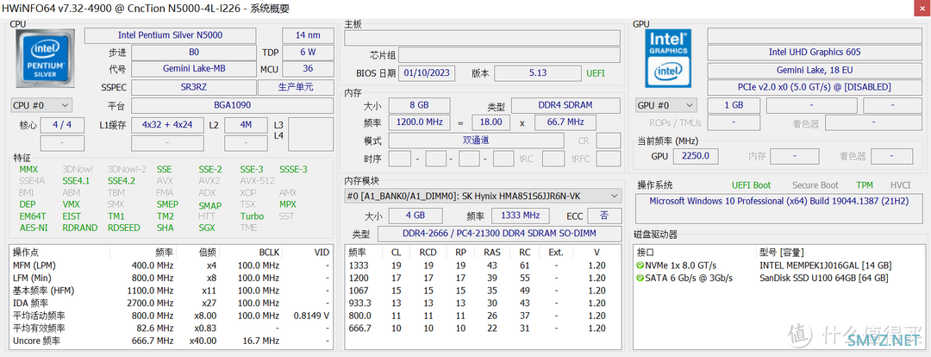The image size is (931, 357).
Task: Click the AES-NI feature flag
Action: click(x=33, y=228)
